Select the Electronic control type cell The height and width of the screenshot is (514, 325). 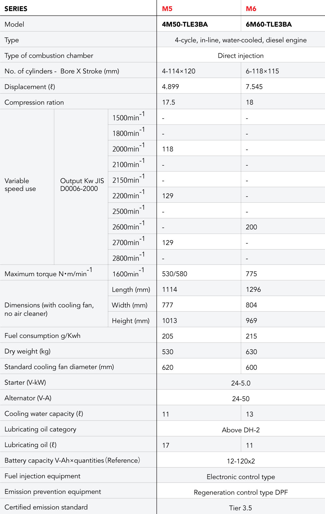point(240,477)
